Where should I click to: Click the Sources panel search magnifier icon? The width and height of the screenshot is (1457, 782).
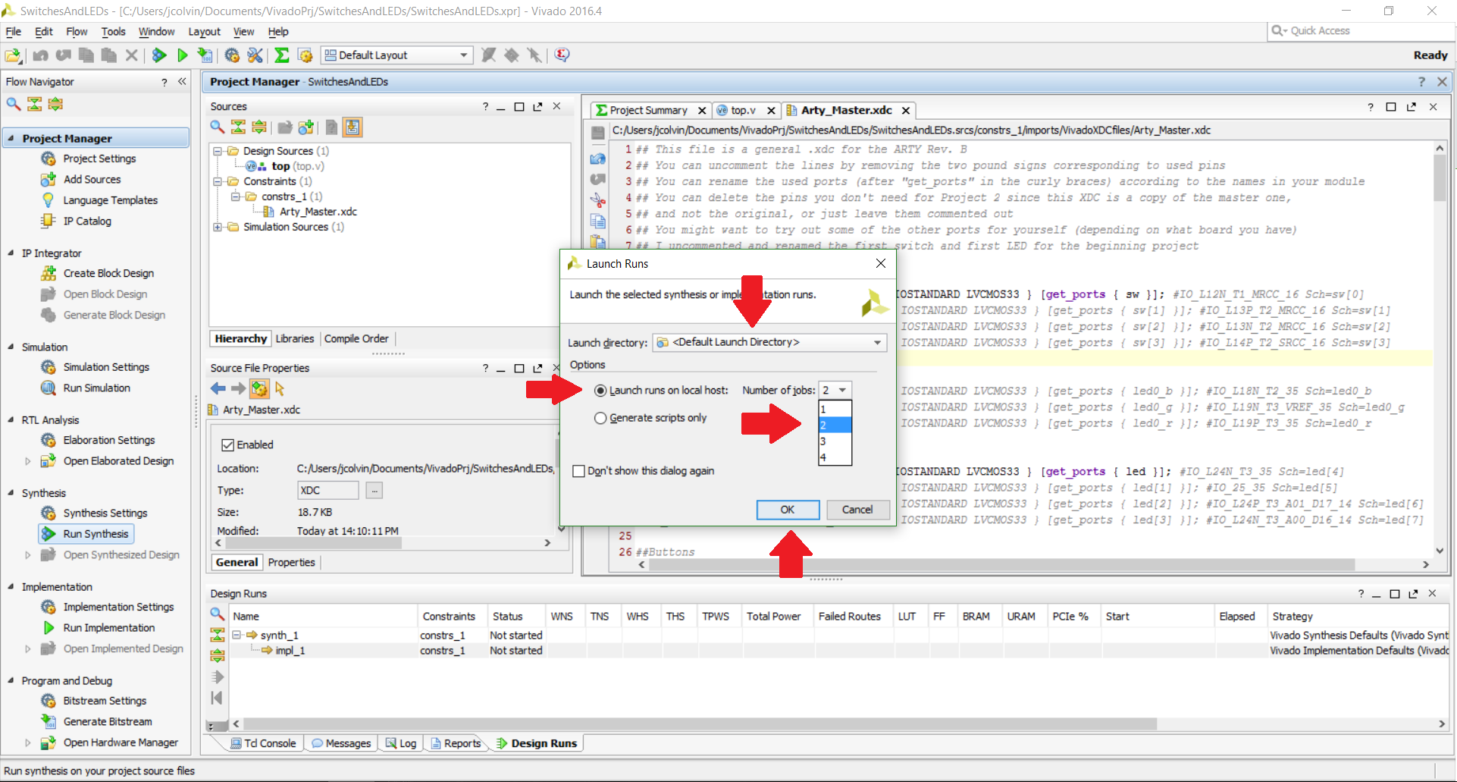pos(218,127)
